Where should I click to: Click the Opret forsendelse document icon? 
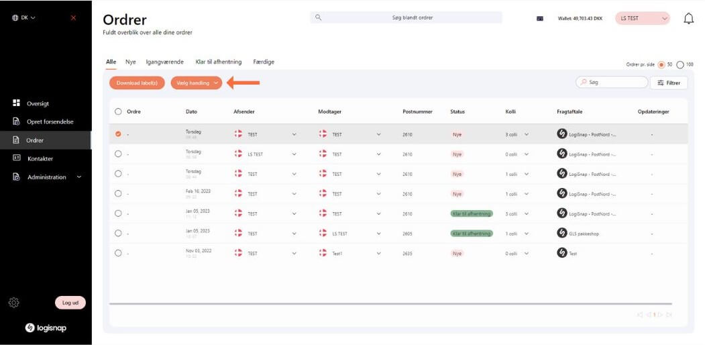click(17, 121)
